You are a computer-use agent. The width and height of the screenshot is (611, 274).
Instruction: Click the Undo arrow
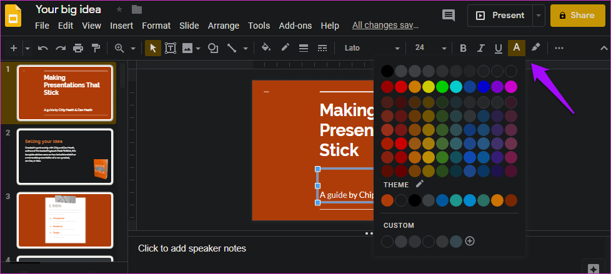click(x=43, y=48)
